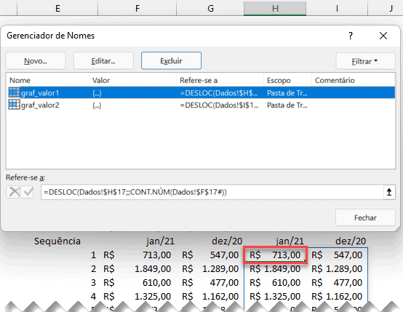Cancel edit with the X icon
The height and width of the screenshot is (312, 403).
coord(14,192)
